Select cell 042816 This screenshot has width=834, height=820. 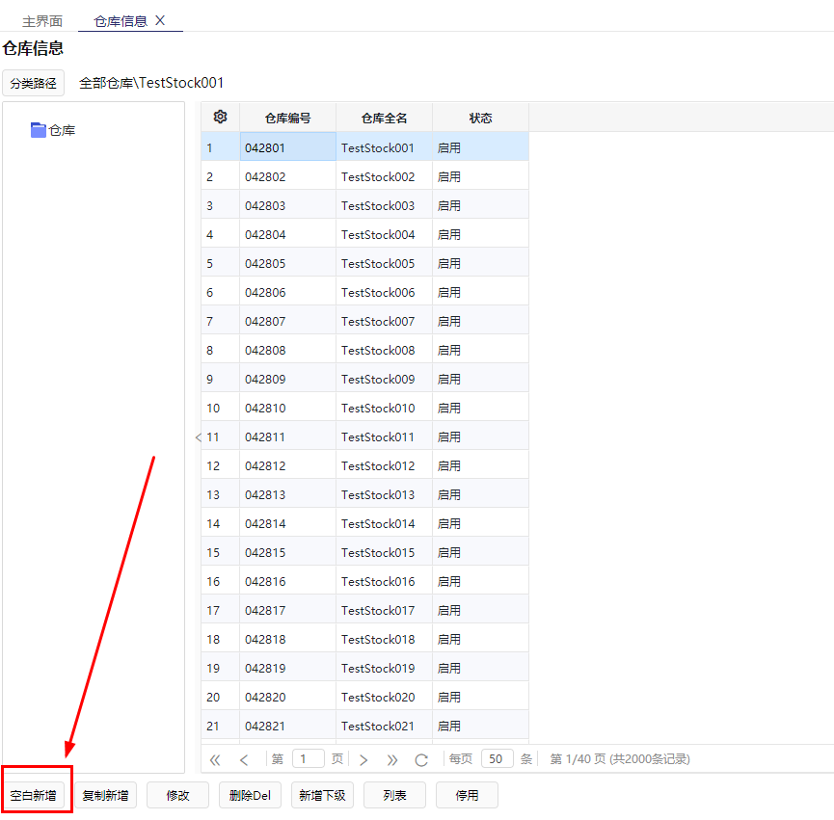click(287, 581)
